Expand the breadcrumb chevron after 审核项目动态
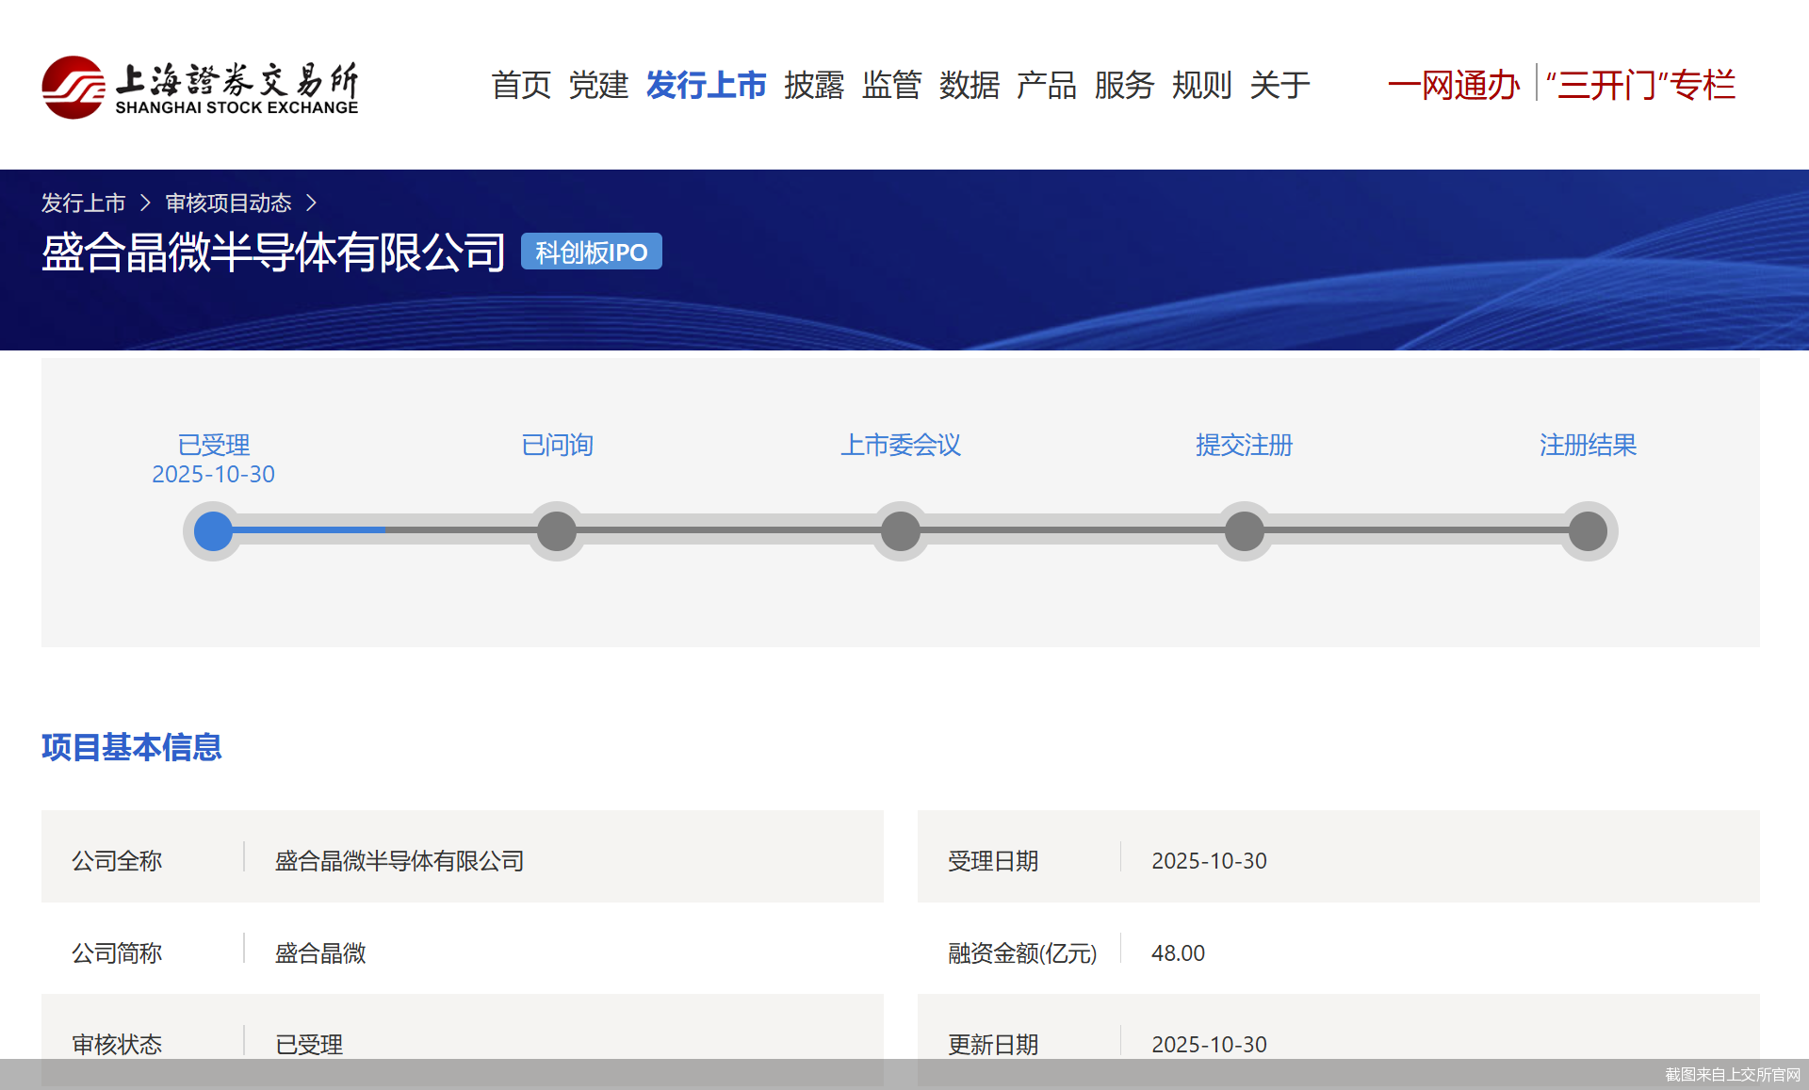Image resolution: width=1809 pixels, height=1090 pixels. click(315, 203)
